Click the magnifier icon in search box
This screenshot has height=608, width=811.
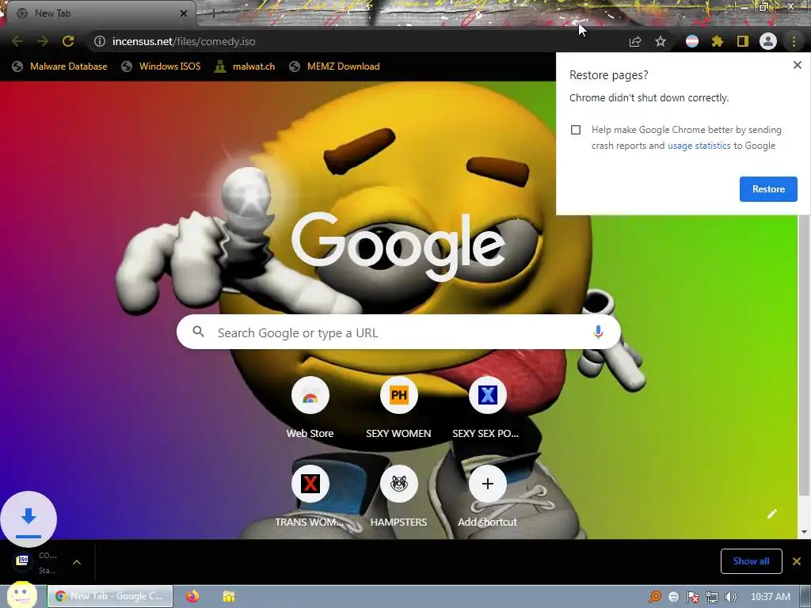point(199,332)
